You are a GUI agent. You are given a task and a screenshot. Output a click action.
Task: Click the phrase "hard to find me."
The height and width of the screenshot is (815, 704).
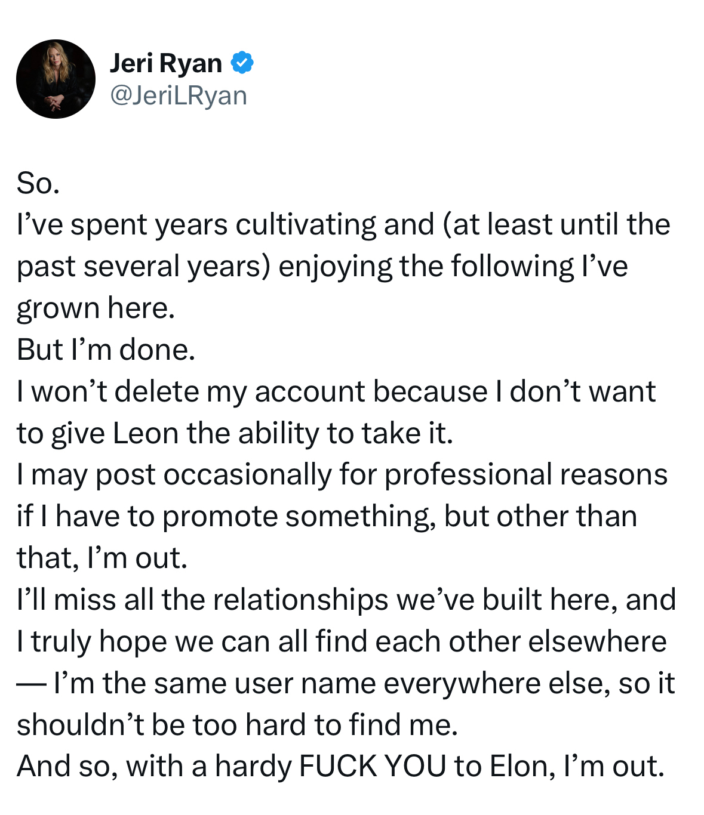click(351, 725)
